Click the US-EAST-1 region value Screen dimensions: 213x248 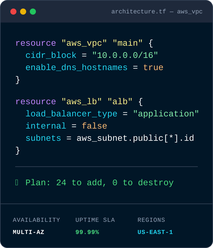coord(155,232)
